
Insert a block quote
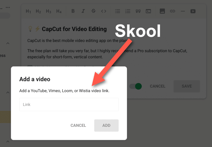coord(138,11)
